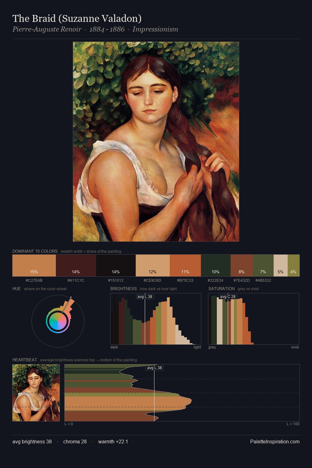Click the hex code label '#4B5332'
The image size is (312, 468).
263,280
